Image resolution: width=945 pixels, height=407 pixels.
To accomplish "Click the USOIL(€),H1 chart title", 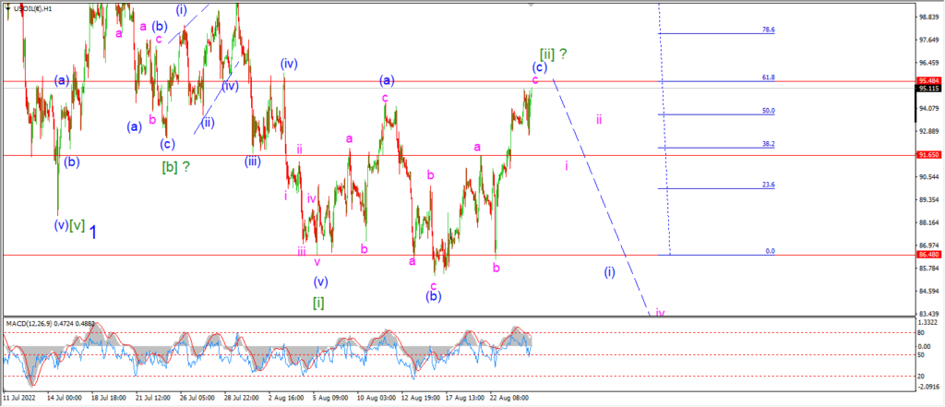I will click(x=34, y=7).
